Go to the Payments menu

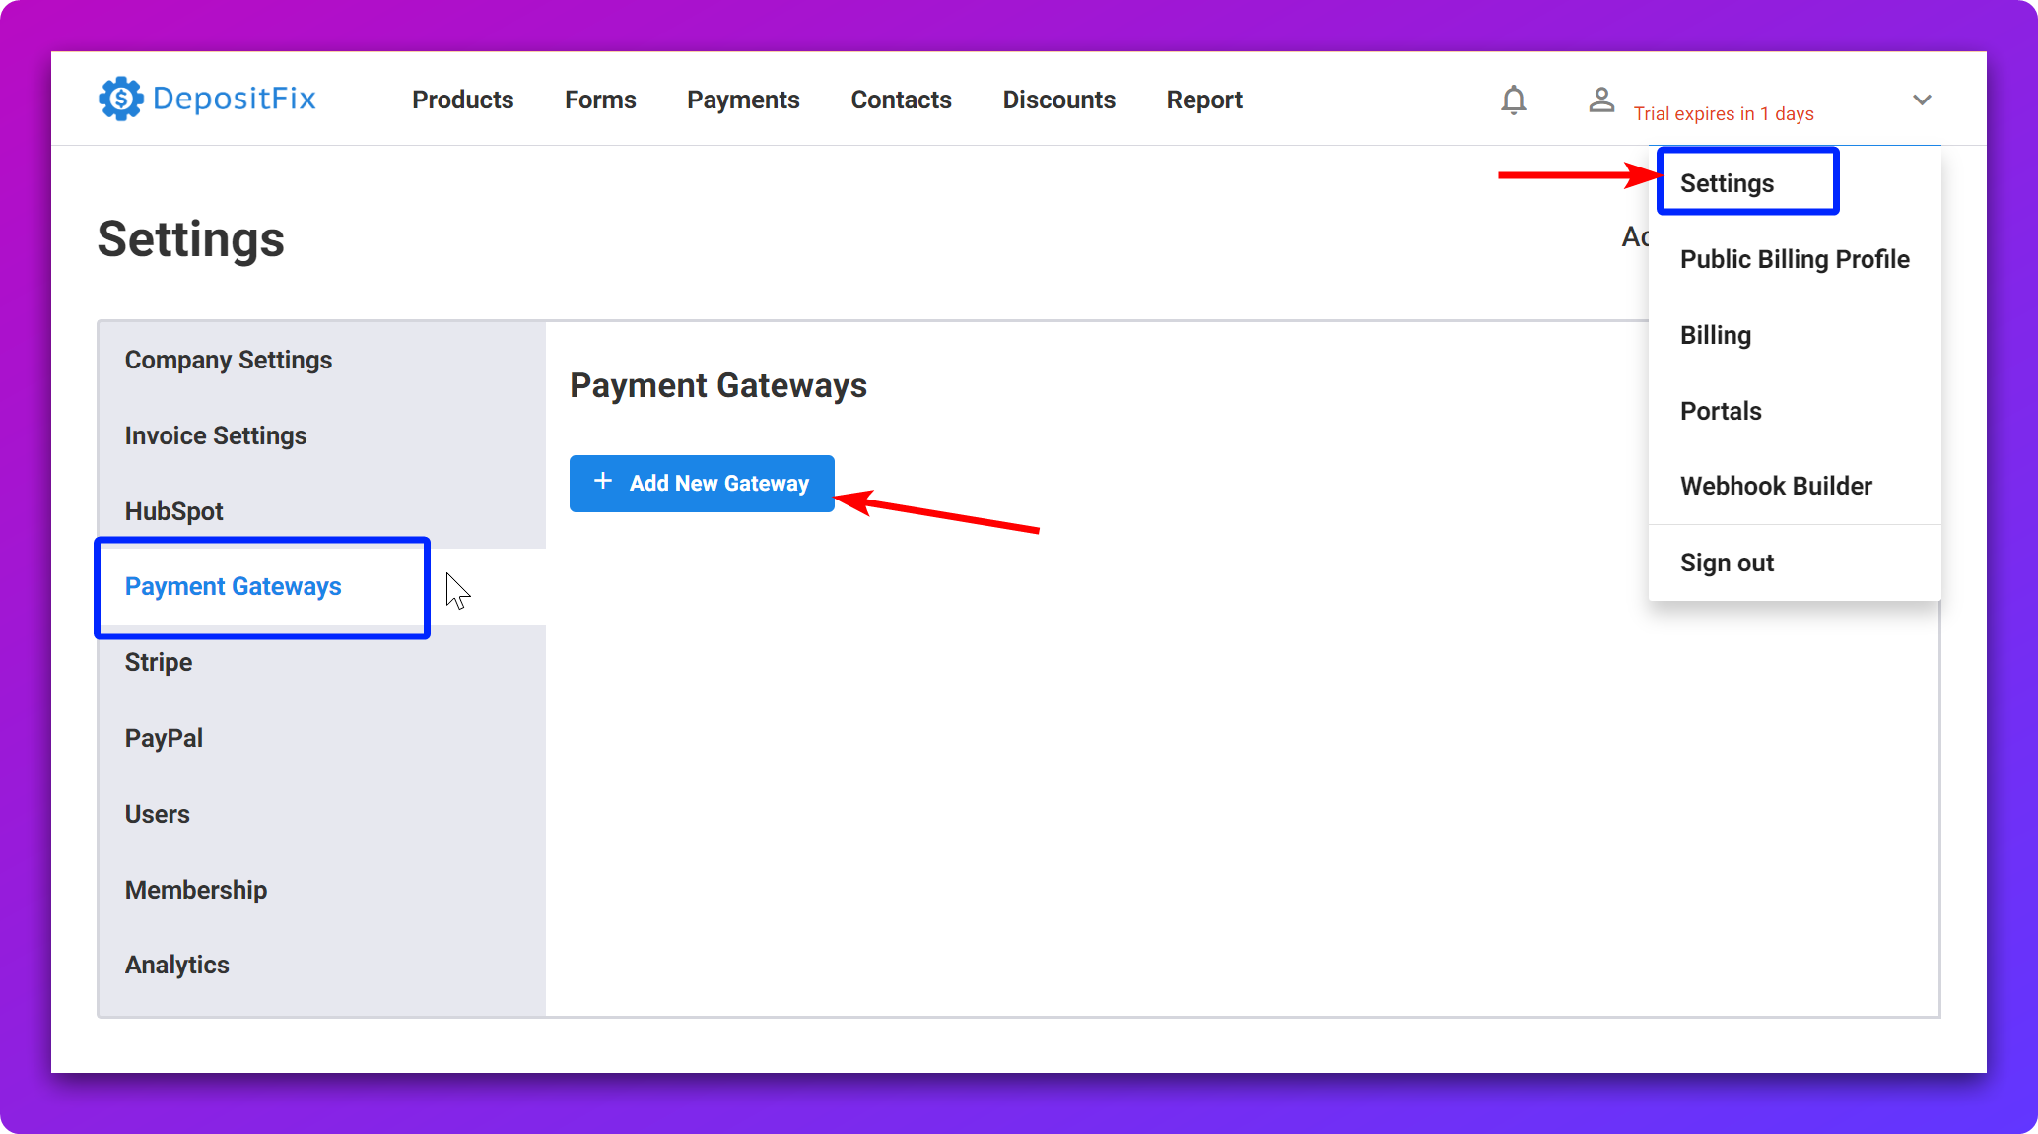(743, 100)
